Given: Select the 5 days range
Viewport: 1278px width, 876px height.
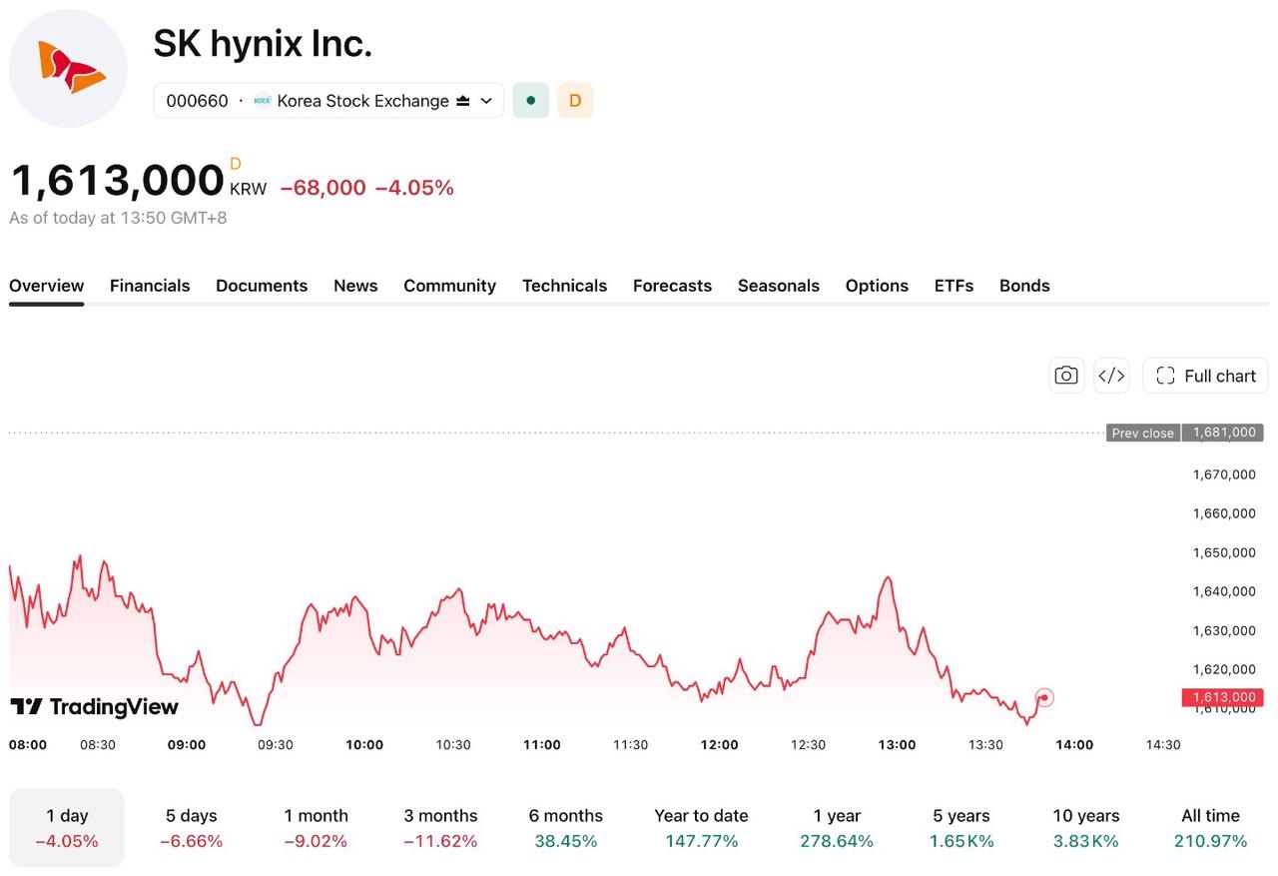Looking at the screenshot, I should pyautogui.click(x=191, y=828).
